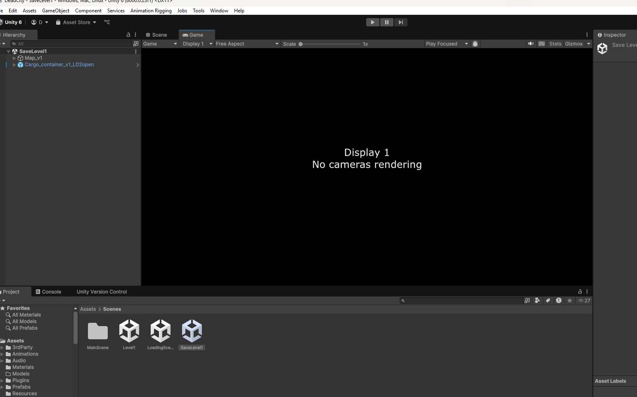
Task: Filter Project assets by type icon
Action: click(x=538, y=301)
